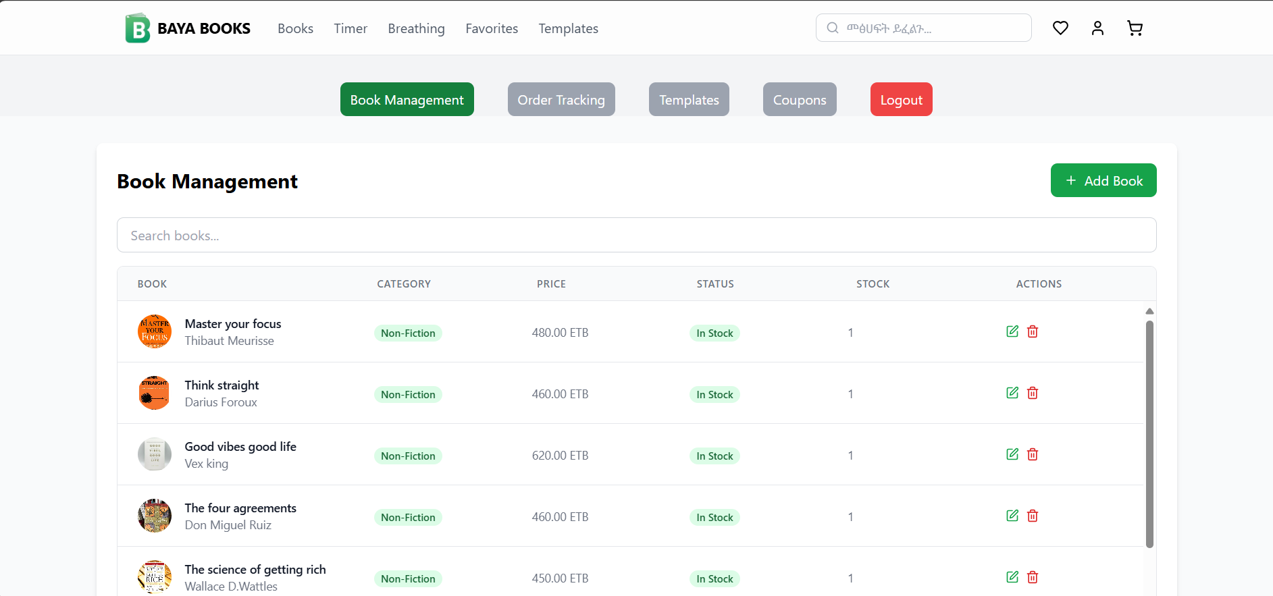Screen dimensions: 1273x596
Task: Open the Timer page from navigation
Action: (x=350, y=28)
